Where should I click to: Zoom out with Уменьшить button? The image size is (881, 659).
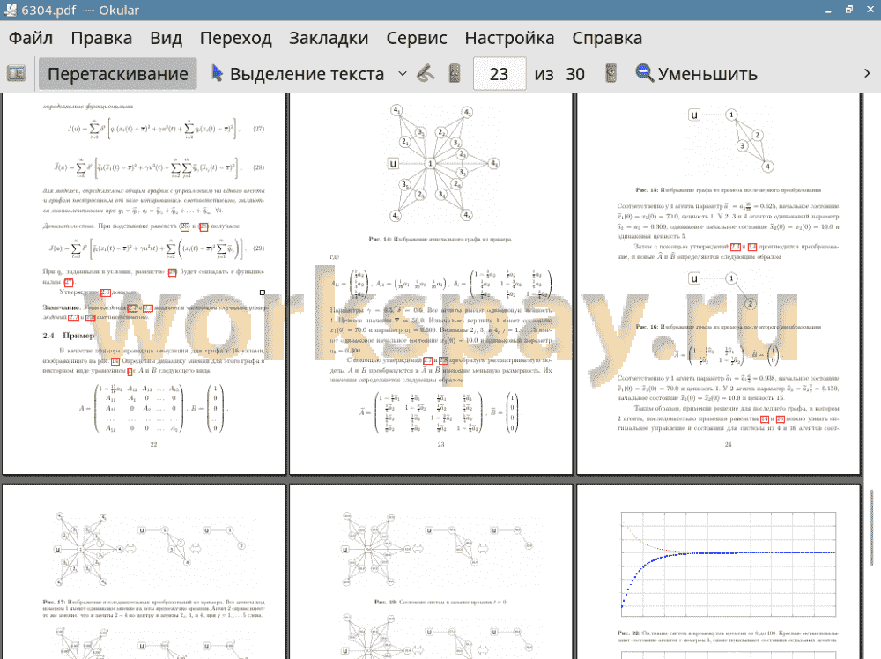pyautogui.click(x=697, y=74)
